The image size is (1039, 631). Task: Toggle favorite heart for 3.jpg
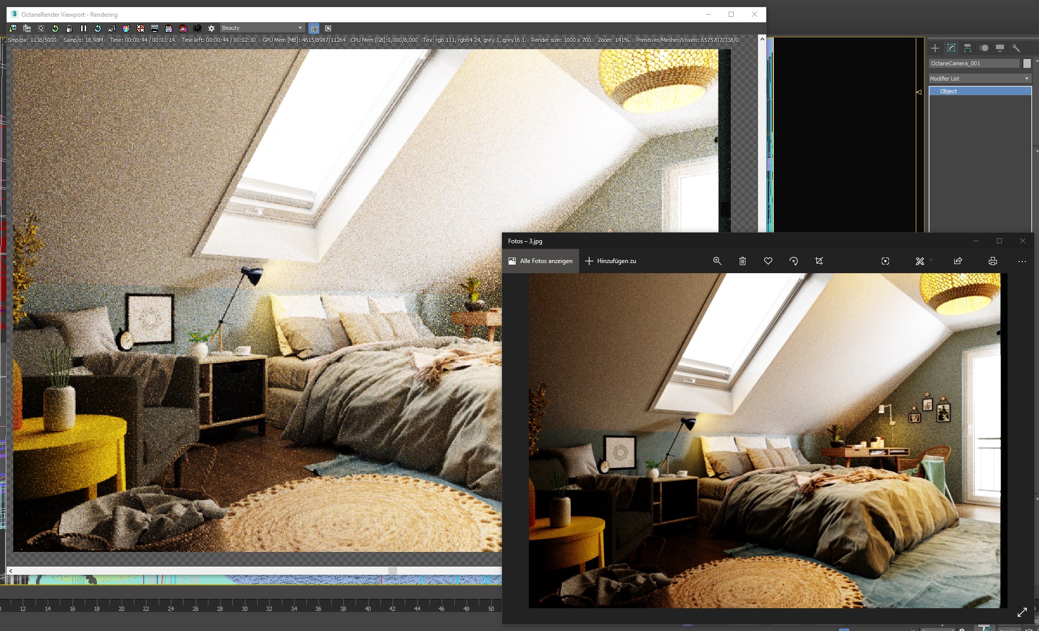[x=768, y=261]
